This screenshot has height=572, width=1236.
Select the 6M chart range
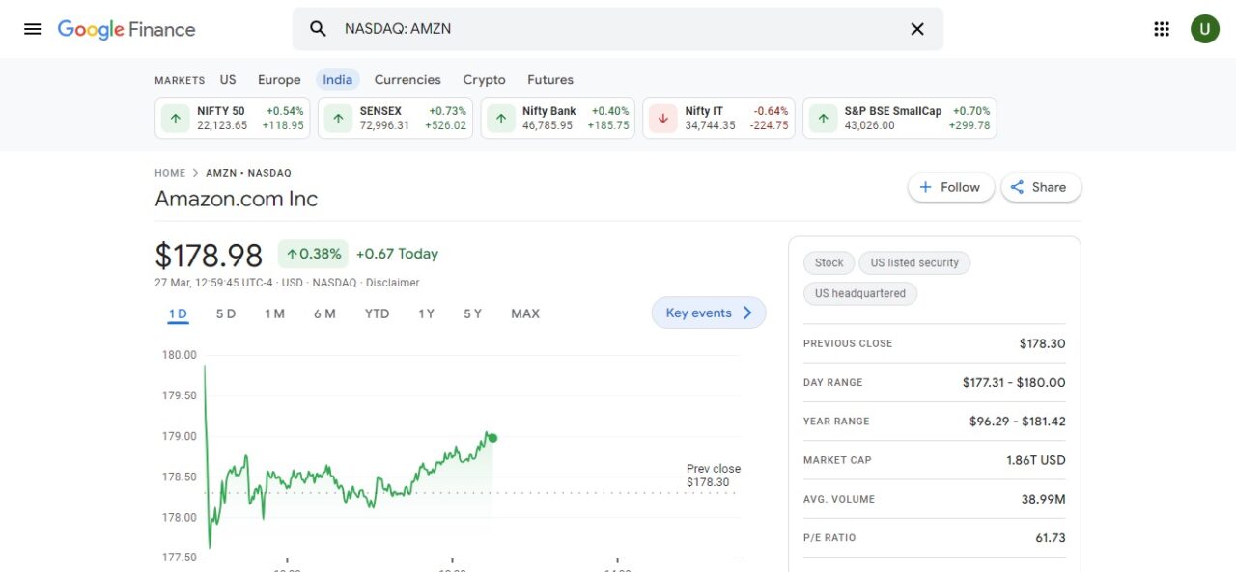[324, 313]
